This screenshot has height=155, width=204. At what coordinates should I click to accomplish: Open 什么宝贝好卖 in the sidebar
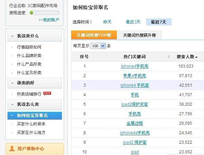coord(29,72)
